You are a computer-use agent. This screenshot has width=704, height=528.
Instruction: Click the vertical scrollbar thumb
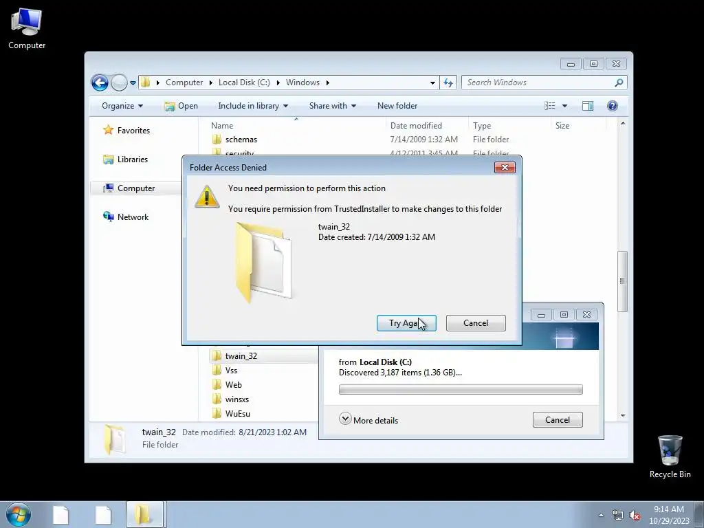pyautogui.click(x=622, y=281)
